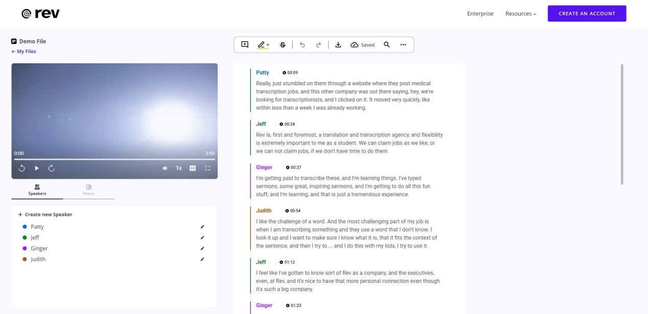Viewport: 648px width, 314px height.
Task: Jump to Patty's 00:09 timestamp
Action: pos(290,73)
